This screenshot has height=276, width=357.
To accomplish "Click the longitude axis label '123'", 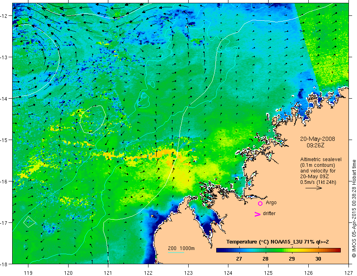I will point(188,273).
